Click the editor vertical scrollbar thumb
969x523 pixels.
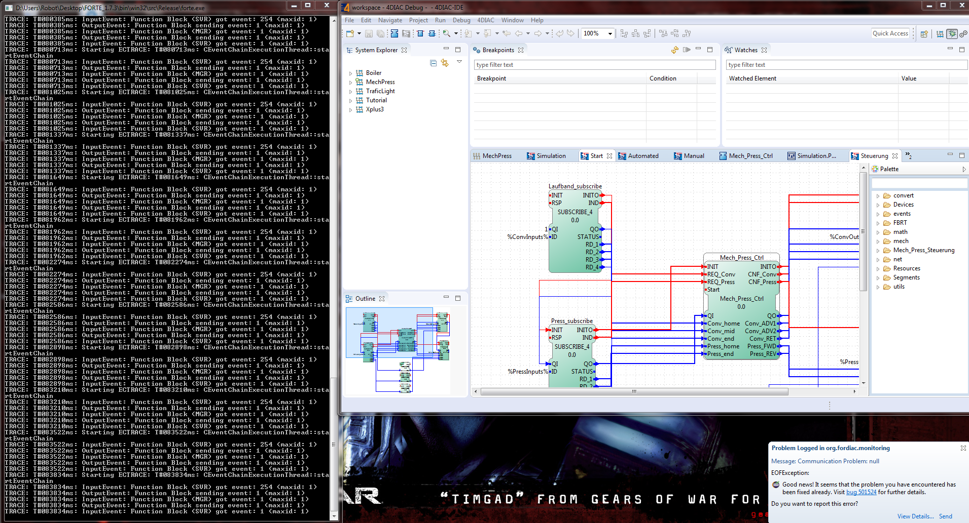[863, 231]
